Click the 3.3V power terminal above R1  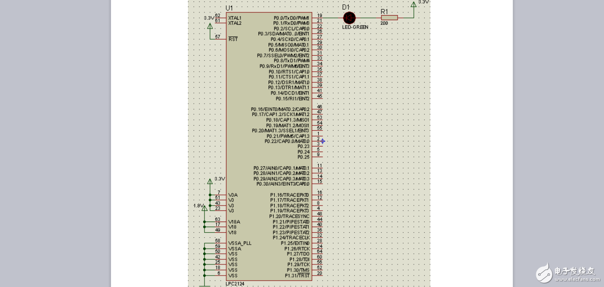[413, 5]
